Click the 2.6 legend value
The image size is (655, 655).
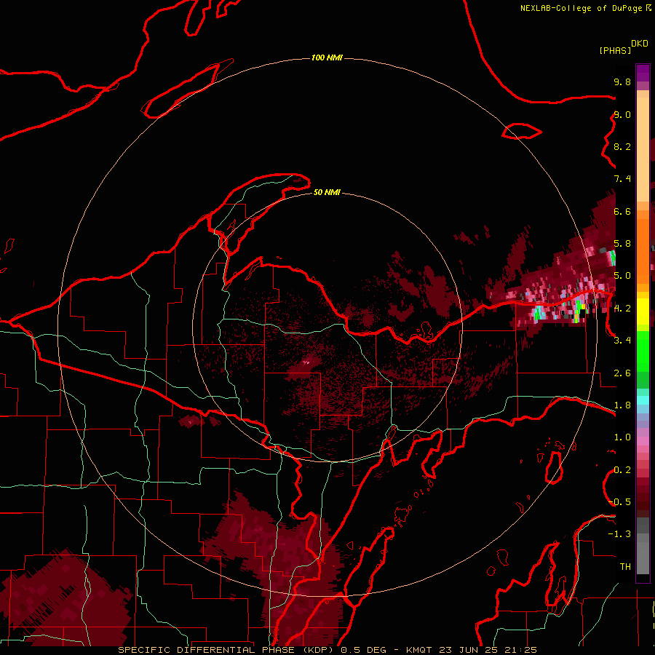pos(622,373)
